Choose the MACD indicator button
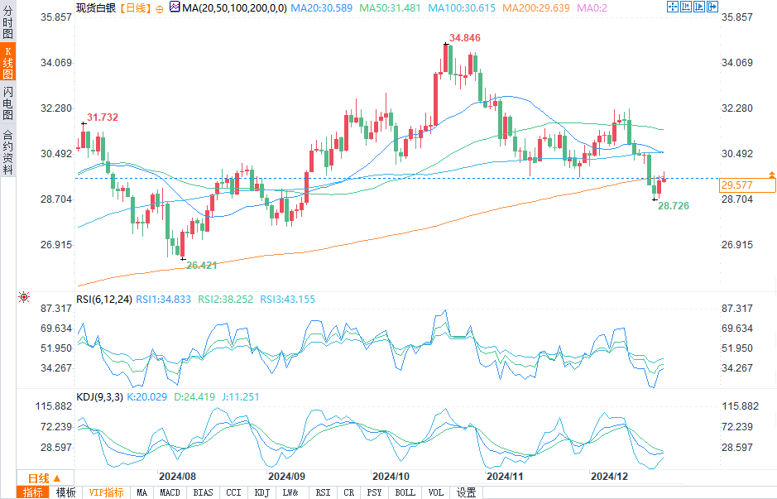Screen dimensions: 777x499 pos(170,492)
